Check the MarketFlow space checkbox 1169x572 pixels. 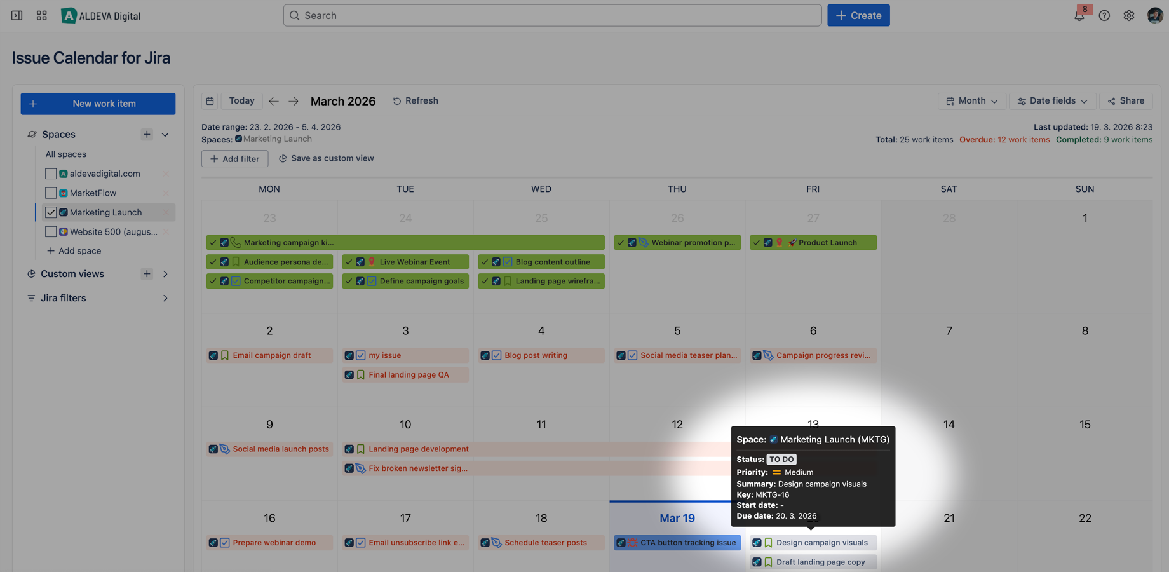point(51,193)
